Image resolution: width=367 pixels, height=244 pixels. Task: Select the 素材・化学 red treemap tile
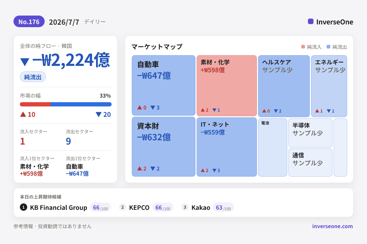pos(227,86)
